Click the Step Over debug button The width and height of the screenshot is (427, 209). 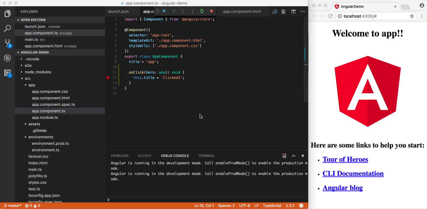(x=173, y=11)
